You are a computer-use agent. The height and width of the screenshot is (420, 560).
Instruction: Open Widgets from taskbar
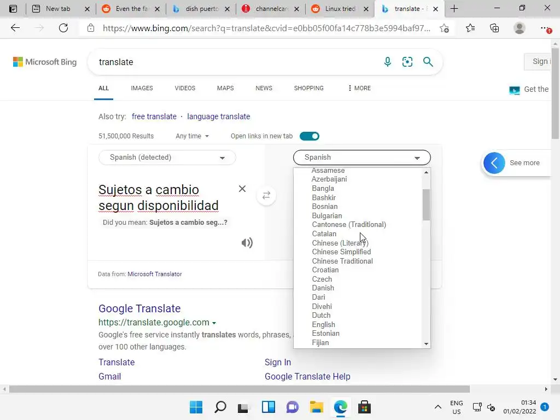(x=268, y=407)
